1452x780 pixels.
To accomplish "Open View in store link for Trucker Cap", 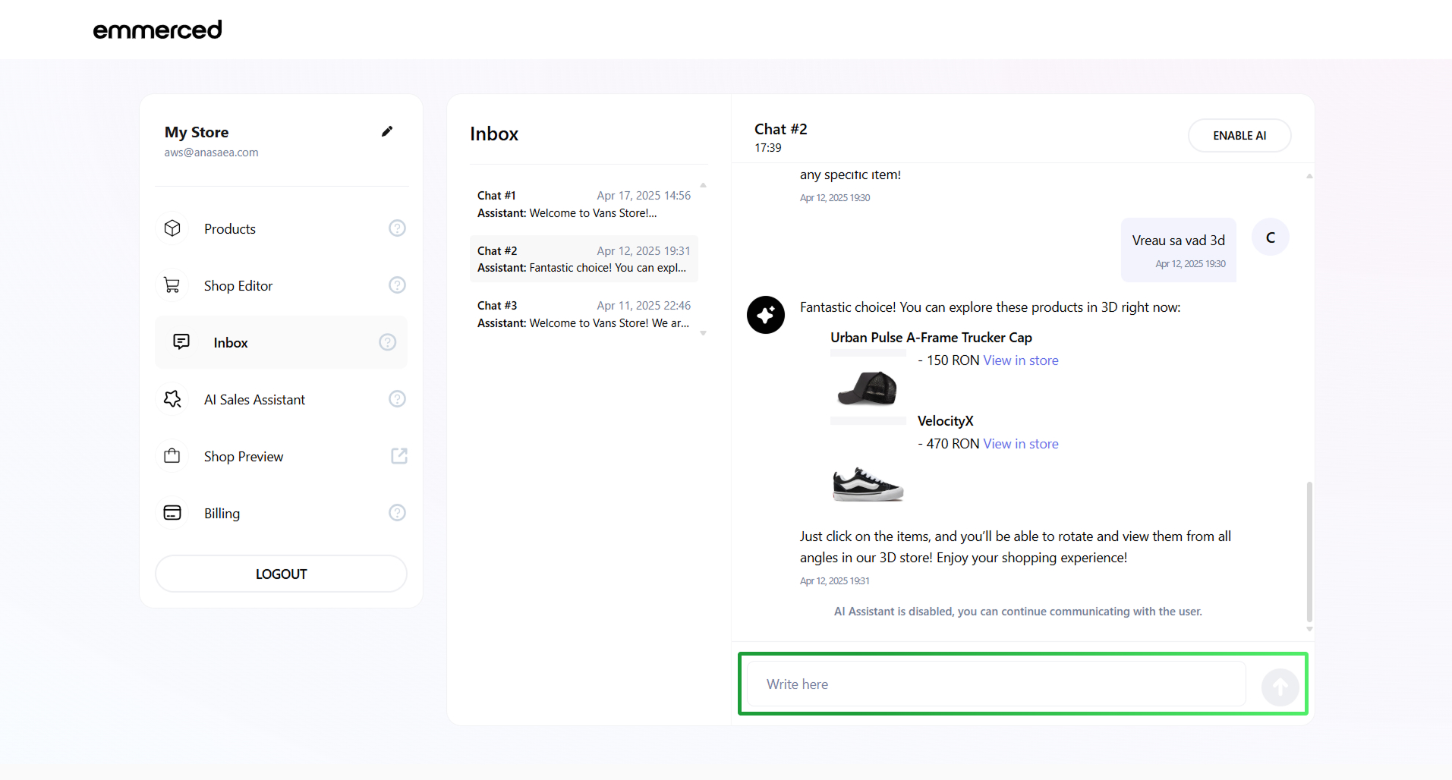I will pyautogui.click(x=1020, y=360).
